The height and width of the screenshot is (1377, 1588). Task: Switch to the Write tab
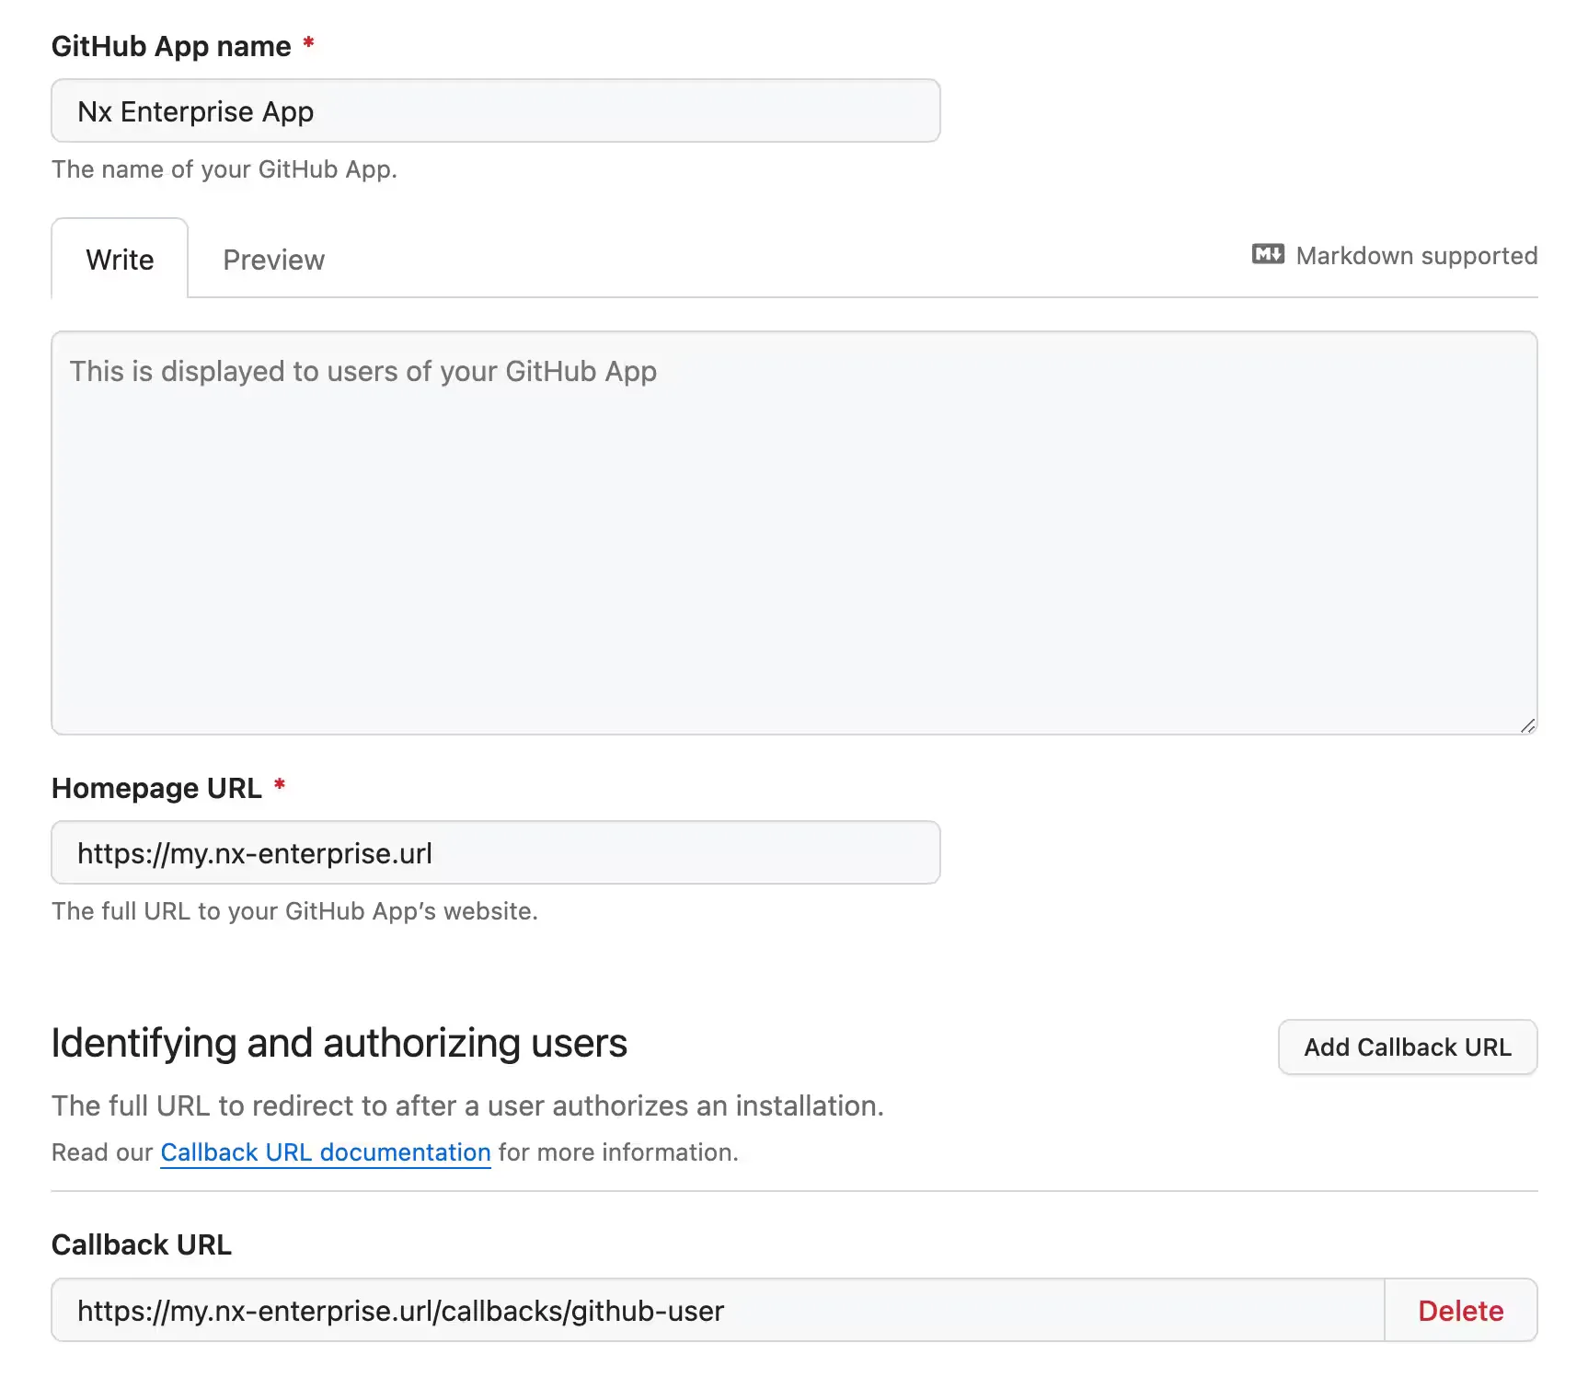[120, 260]
